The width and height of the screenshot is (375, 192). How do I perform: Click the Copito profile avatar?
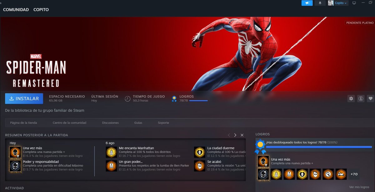pyautogui.click(x=331, y=3)
